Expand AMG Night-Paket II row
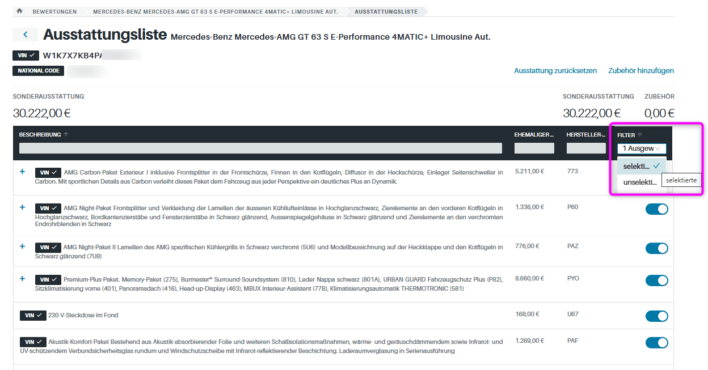 tap(23, 246)
